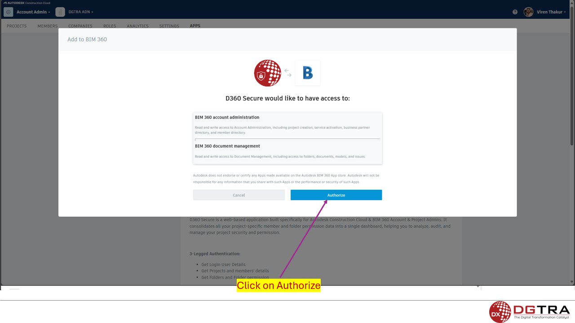575x323 pixels.
Task: Click the D360 Secure red app icon
Action: 268,73
